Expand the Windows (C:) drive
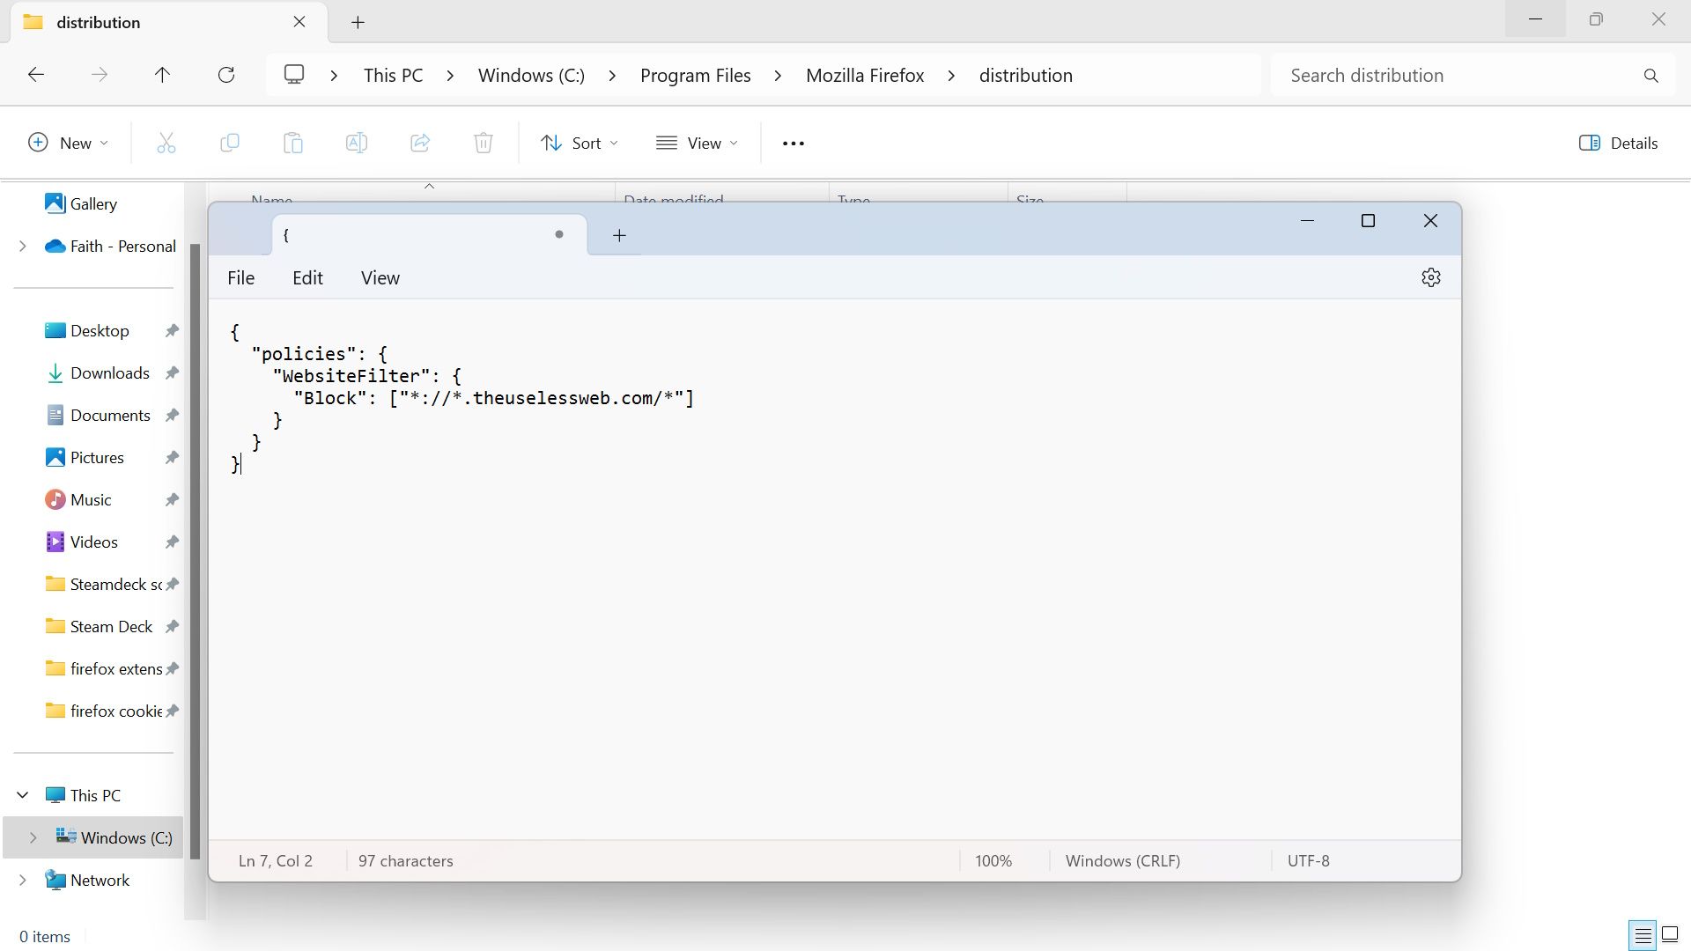The height and width of the screenshot is (951, 1691). tap(33, 837)
